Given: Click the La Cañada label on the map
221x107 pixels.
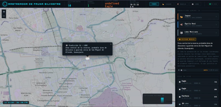Looking at the screenshot, I should point(138,38).
